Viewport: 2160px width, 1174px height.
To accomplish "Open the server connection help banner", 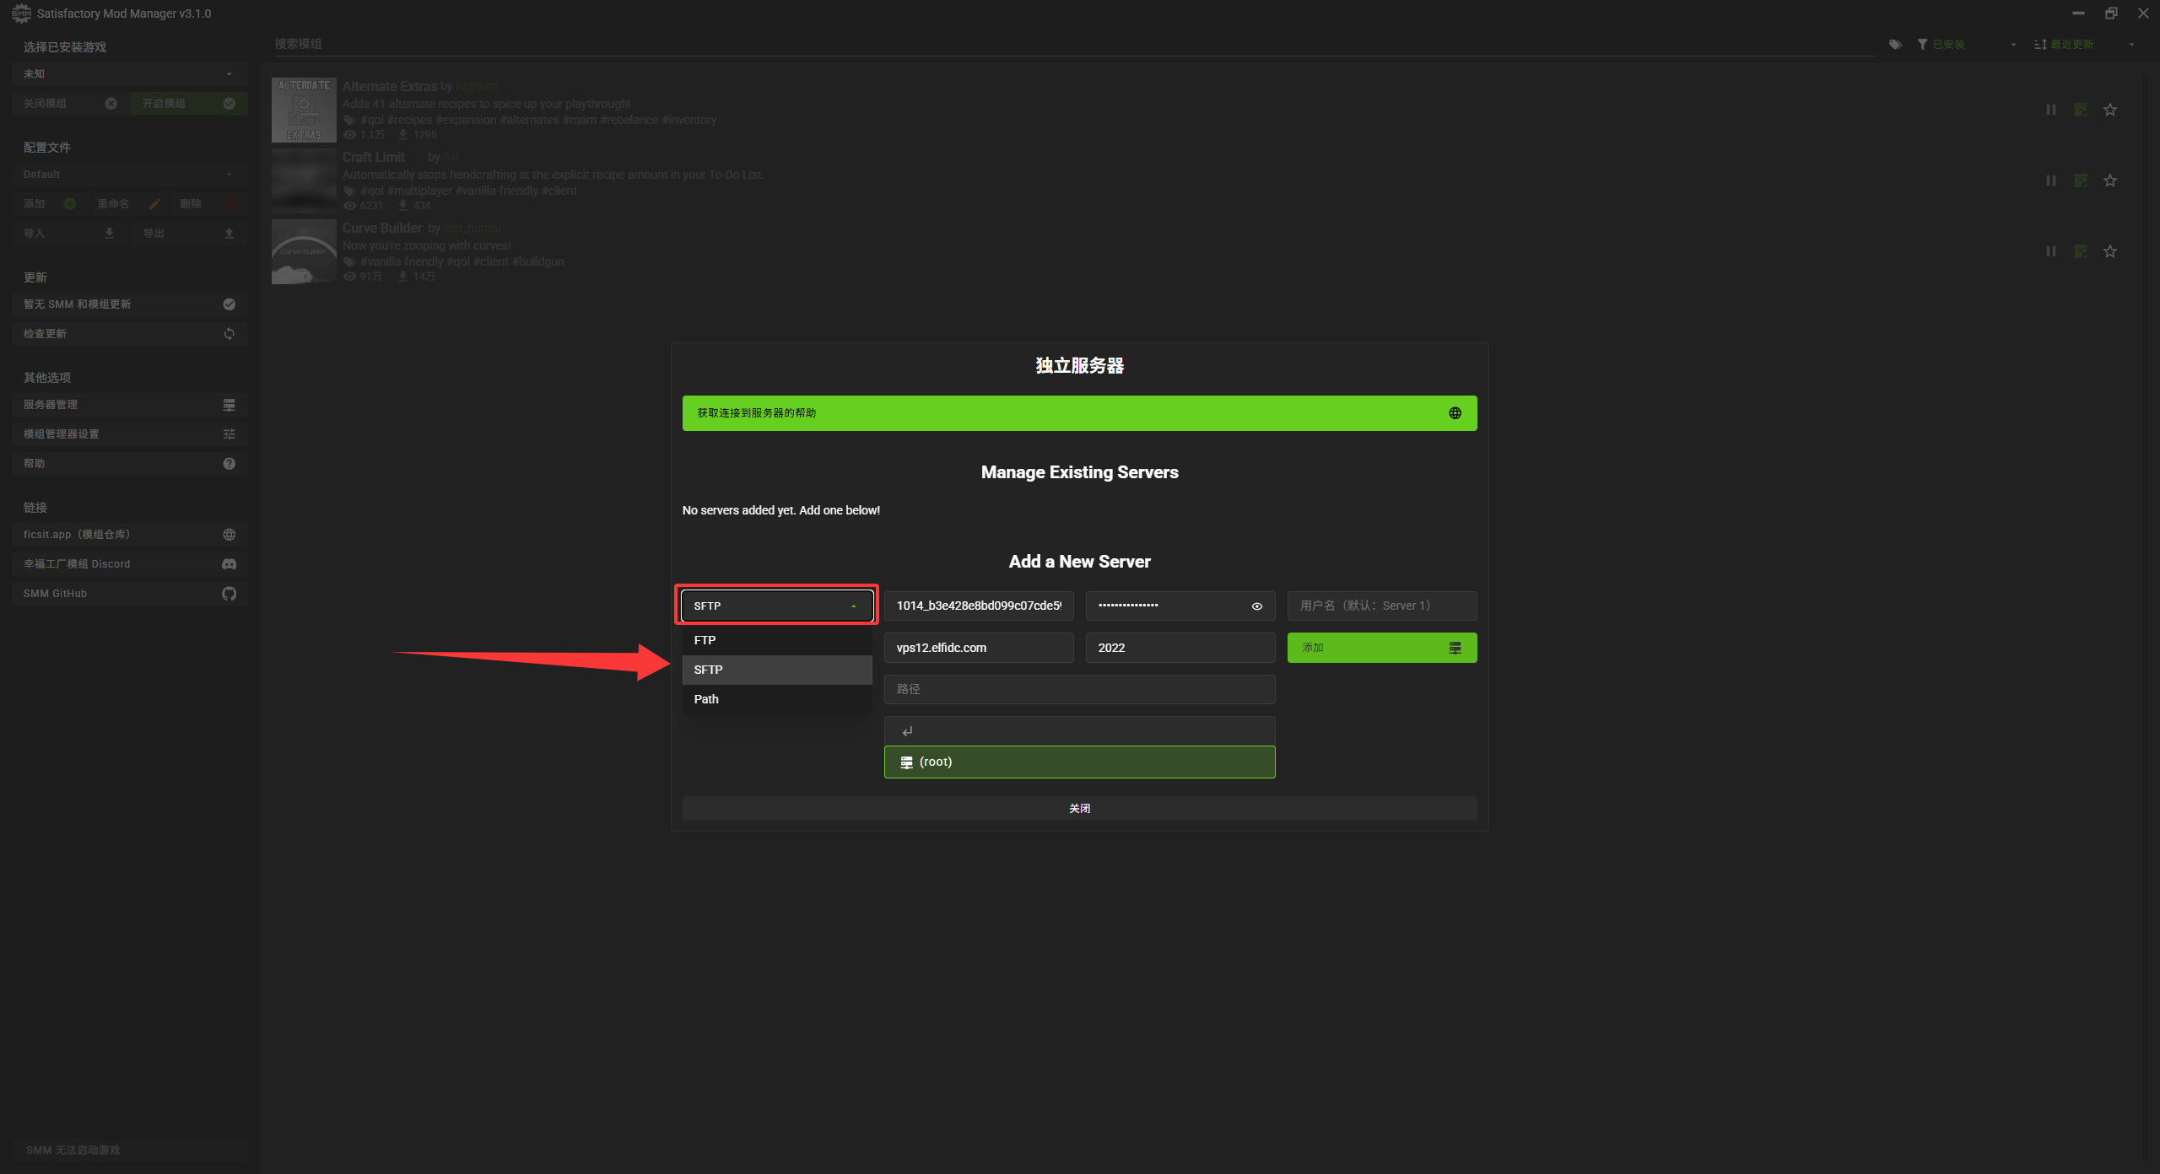I will pyautogui.click(x=1079, y=413).
